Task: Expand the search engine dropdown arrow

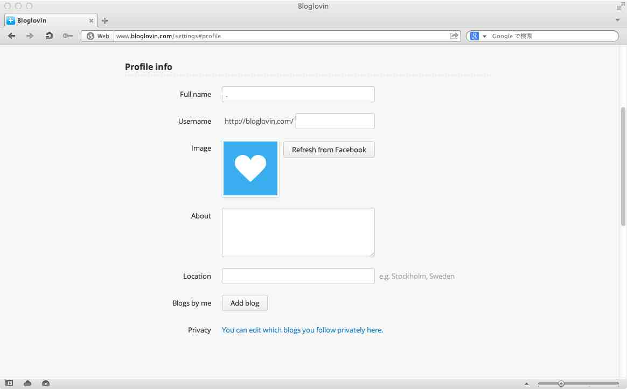Action: pyautogui.click(x=484, y=37)
